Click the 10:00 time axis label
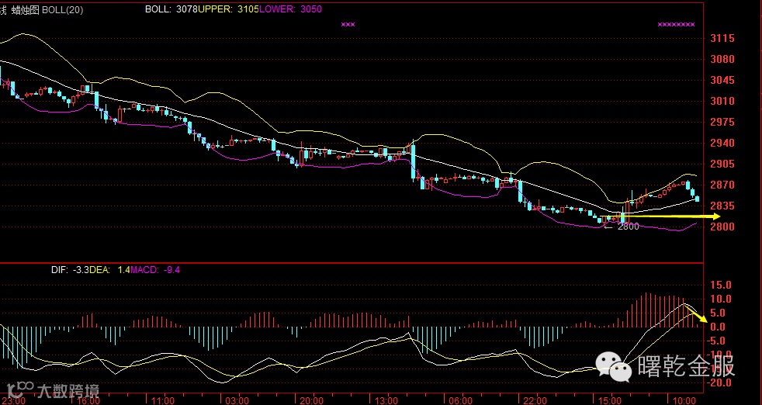The width and height of the screenshot is (762, 405). [x=684, y=400]
